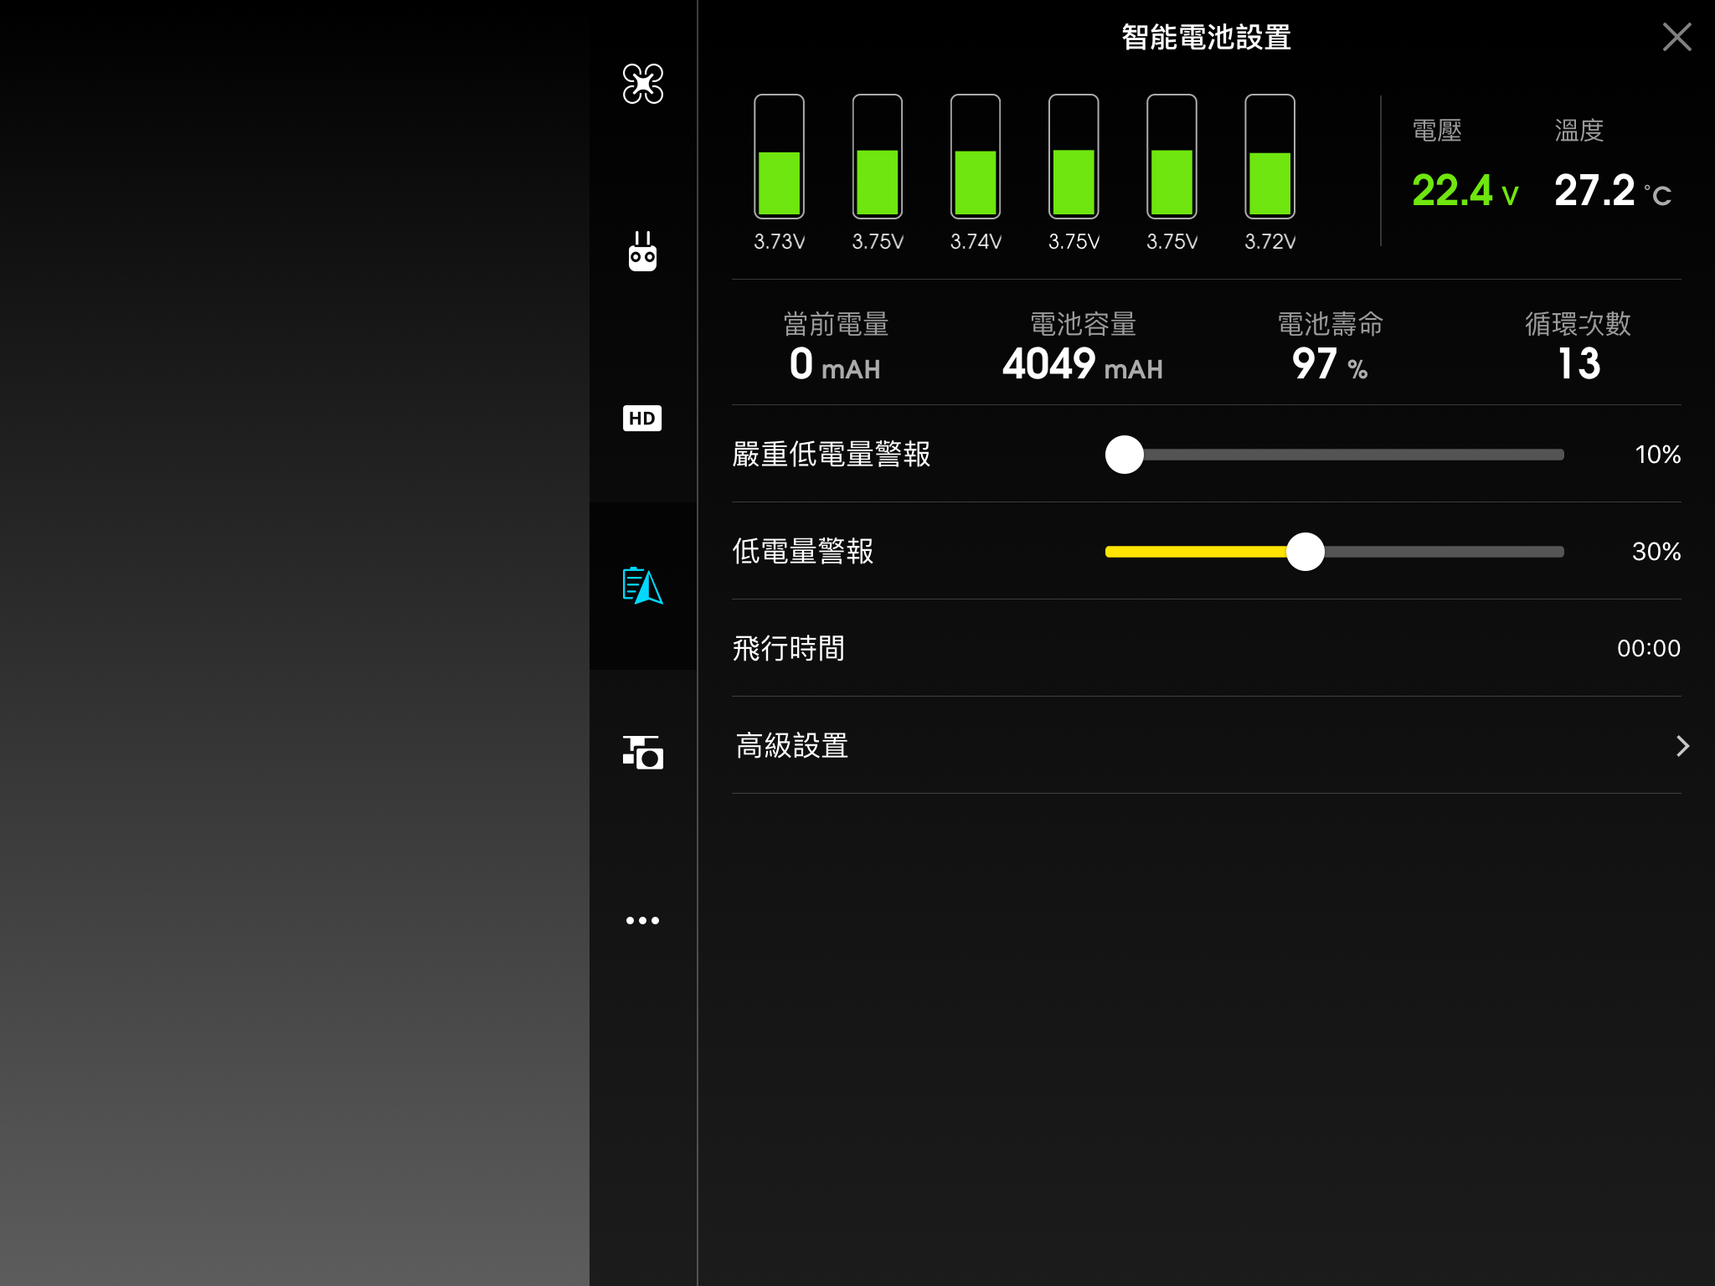Screen dimensions: 1715x1286
Task: Click the 27.2 °C temperature reading
Action: click(1611, 191)
